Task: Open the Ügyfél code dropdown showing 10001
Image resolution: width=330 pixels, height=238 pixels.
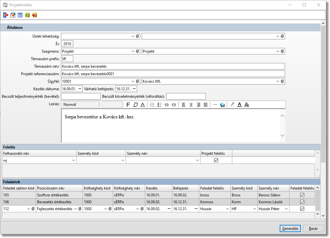Action: 133,81
